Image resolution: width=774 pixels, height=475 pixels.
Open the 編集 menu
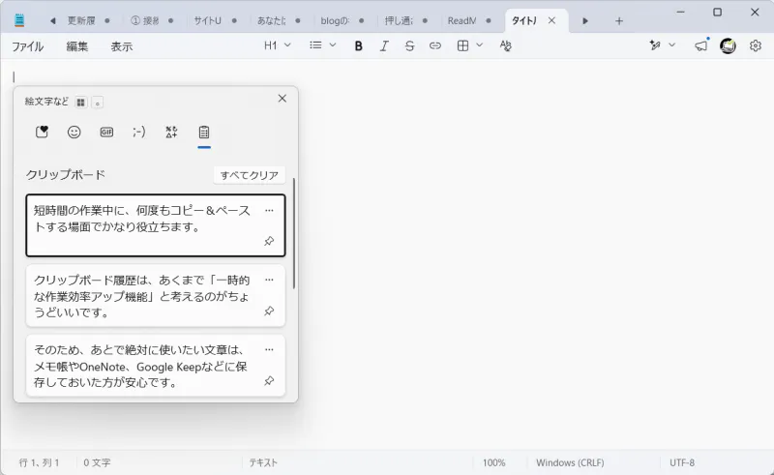coord(77,46)
